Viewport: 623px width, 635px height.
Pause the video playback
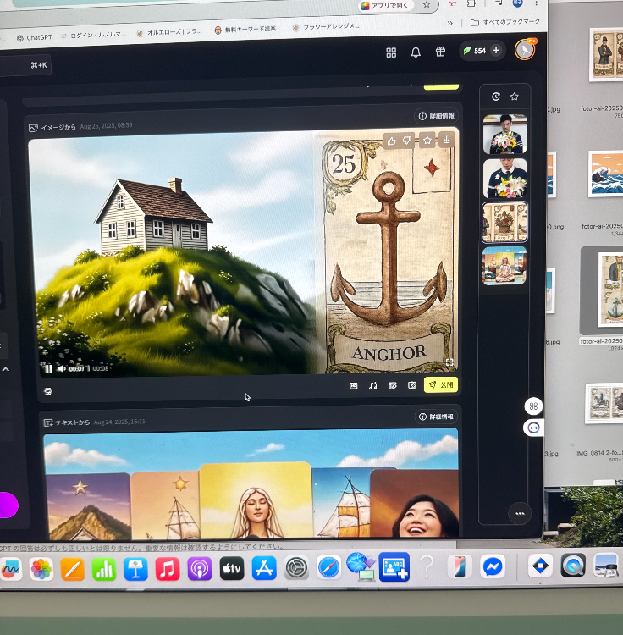click(48, 368)
